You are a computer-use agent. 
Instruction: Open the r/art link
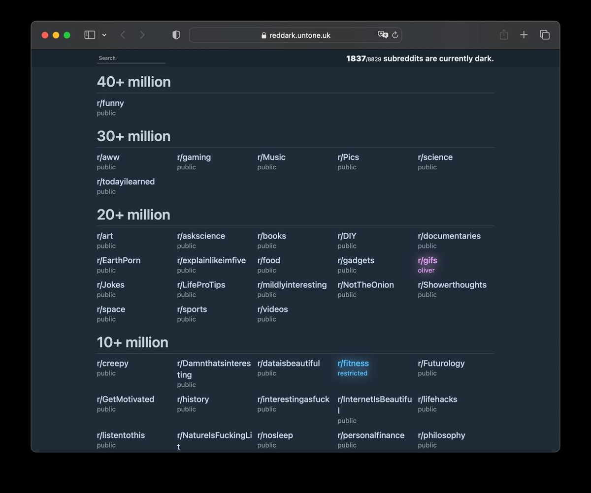coord(105,236)
